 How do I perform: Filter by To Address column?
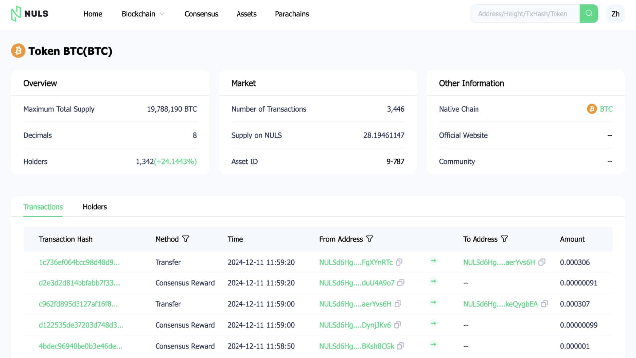tap(504, 239)
